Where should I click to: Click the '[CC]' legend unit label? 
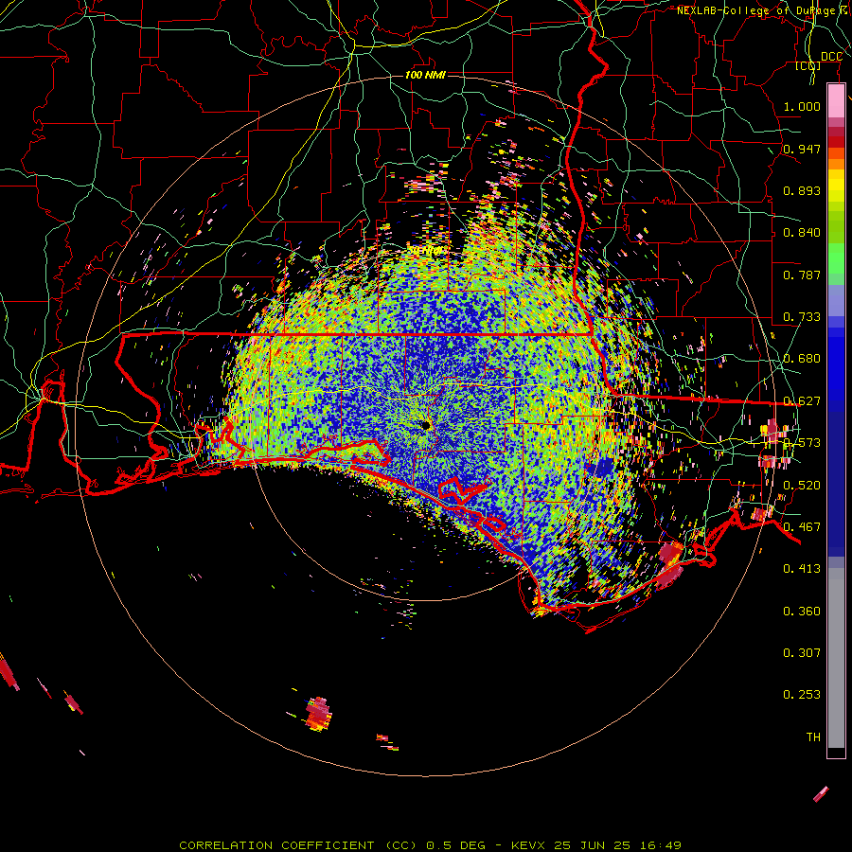click(808, 66)
